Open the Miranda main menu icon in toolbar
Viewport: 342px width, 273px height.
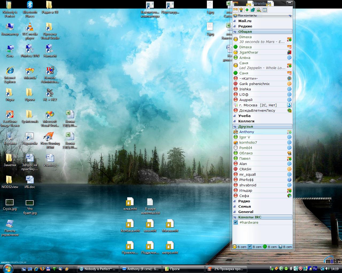point(235,10)
